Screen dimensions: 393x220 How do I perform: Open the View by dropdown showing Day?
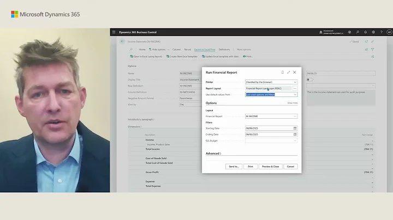(x=190, y=105)
